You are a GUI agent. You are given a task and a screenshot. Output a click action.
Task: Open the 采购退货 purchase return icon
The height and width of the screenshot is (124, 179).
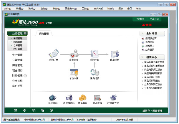95,72
